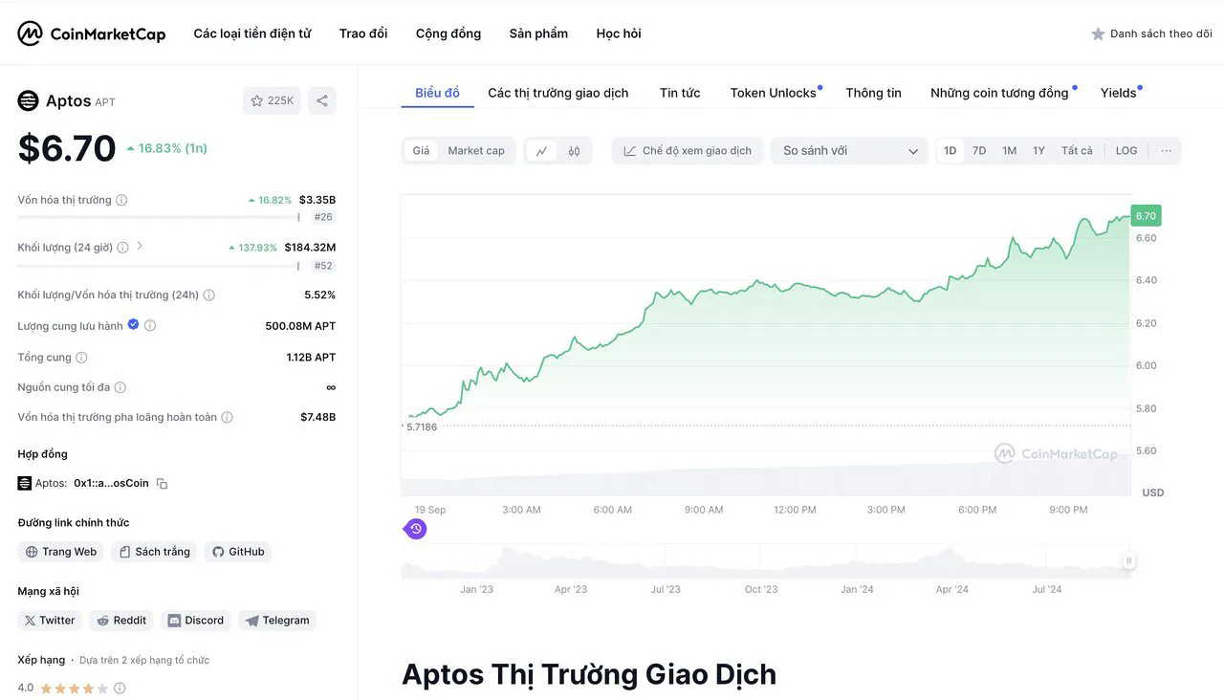Click the timeline range slider handle
This screenshot has height=700, width=1224.
coord(1129,561)
